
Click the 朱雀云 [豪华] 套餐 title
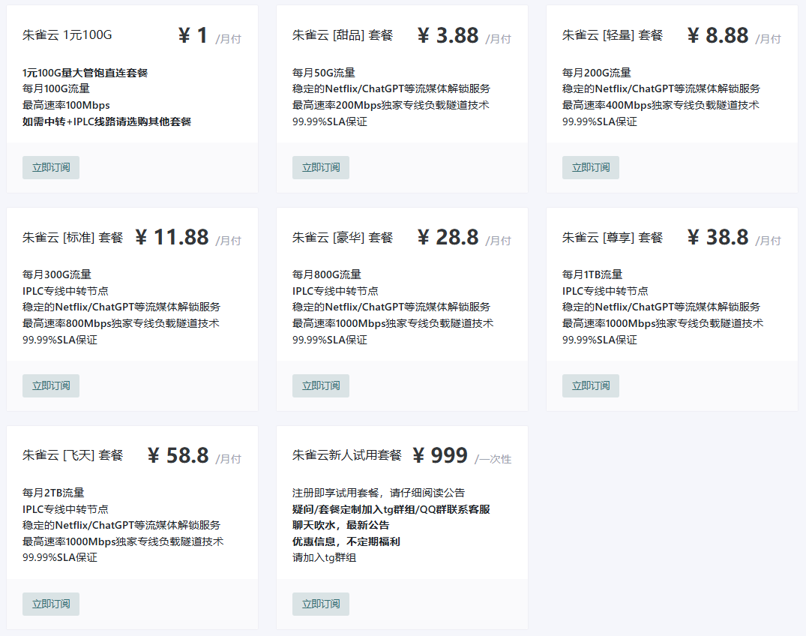click(343, 238)
